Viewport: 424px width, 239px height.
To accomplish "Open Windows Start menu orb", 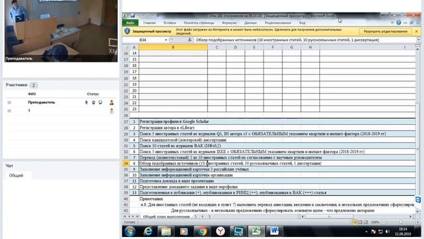I will click(130, 232).
